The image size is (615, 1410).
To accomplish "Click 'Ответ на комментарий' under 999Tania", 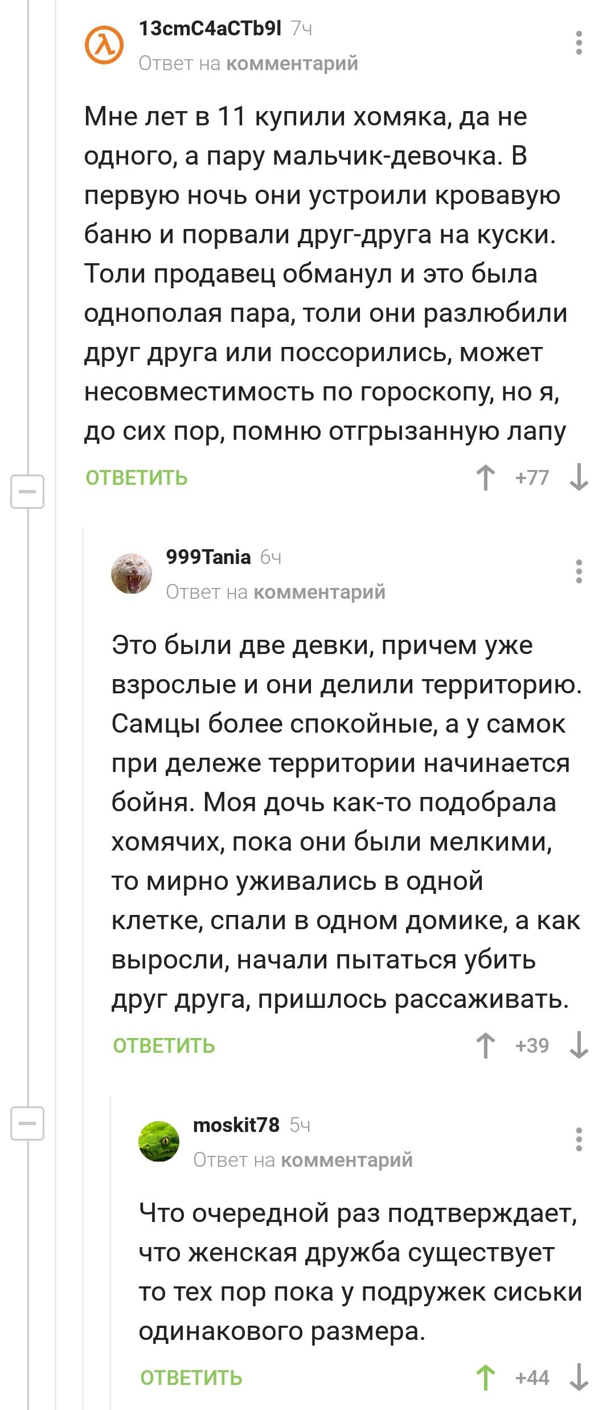I will click(276, 594).
